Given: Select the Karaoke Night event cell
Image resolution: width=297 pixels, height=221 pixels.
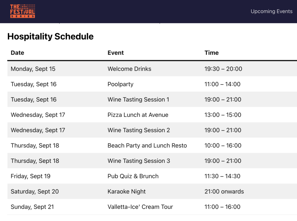Looking at the screenshot, I should (x=126, y=191).
